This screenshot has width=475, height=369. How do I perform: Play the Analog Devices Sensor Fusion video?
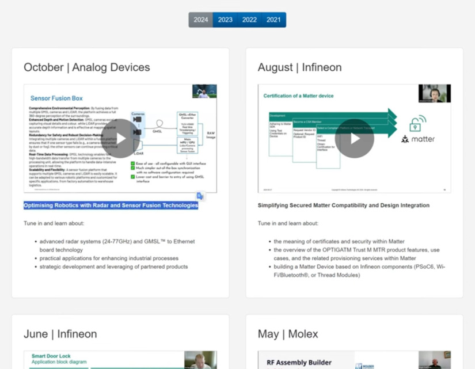[x=121, y=138]
